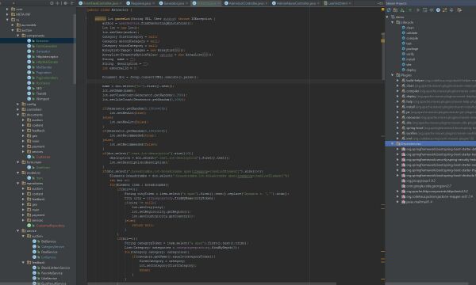476x285 pixels.
Task: Switch to AdminHomeController.java tab
Action: [295, 3]
